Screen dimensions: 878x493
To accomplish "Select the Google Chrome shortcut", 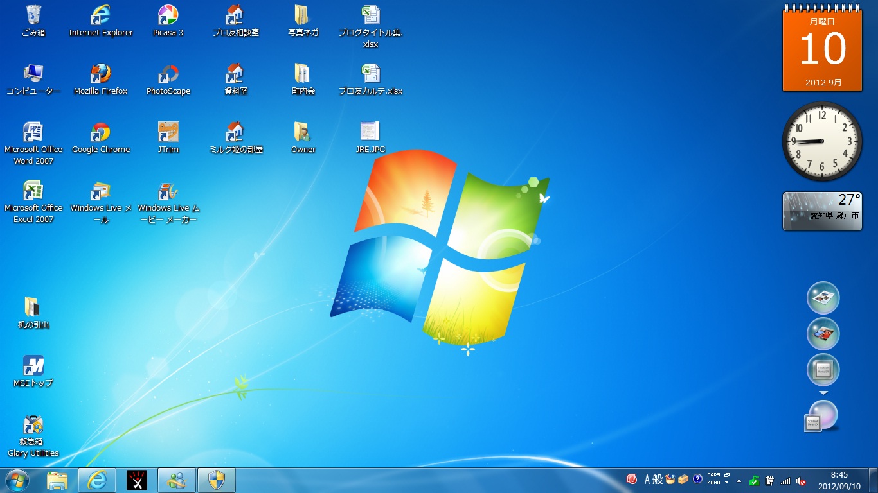I will point(101,138).
